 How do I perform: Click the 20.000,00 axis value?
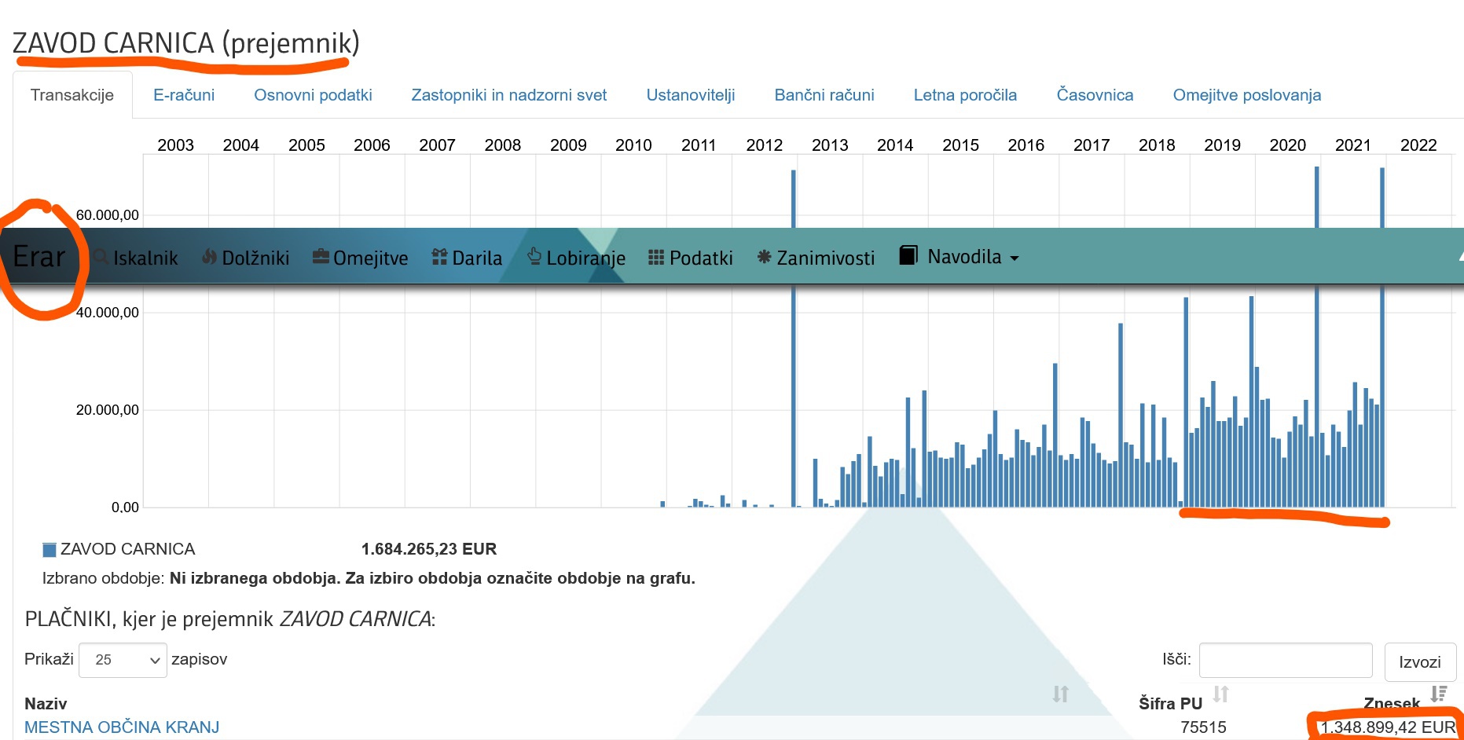click(x=108, y=410)
